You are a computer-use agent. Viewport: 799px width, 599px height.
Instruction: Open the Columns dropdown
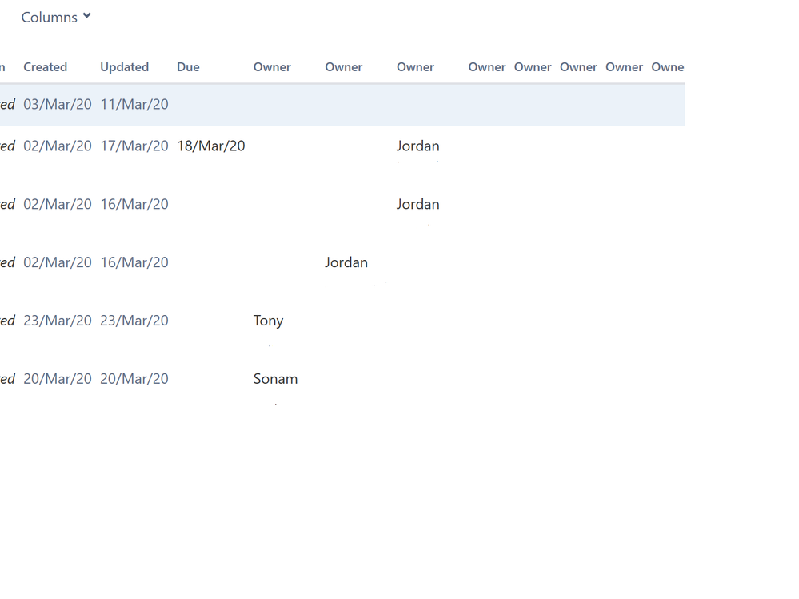click(x=48, y=16)
